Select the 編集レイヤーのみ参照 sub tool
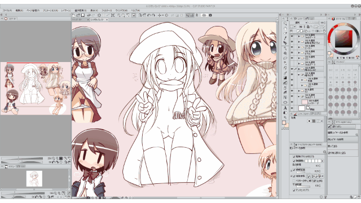Viewport: 361px width, 203px height. 343,133
